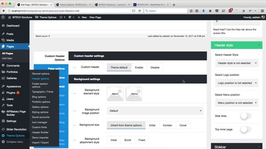Open a new browser tab with the plus button
The height and width of the screenshot is (149, 266).
[x=174, y=5]
